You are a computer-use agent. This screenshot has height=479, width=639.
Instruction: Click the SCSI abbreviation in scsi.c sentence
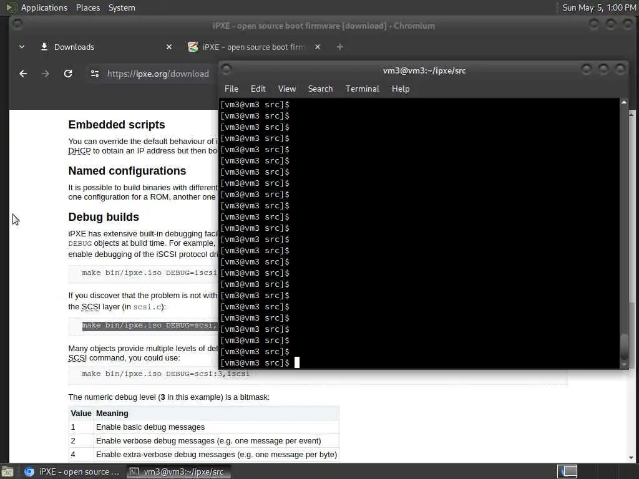point(90,307)
